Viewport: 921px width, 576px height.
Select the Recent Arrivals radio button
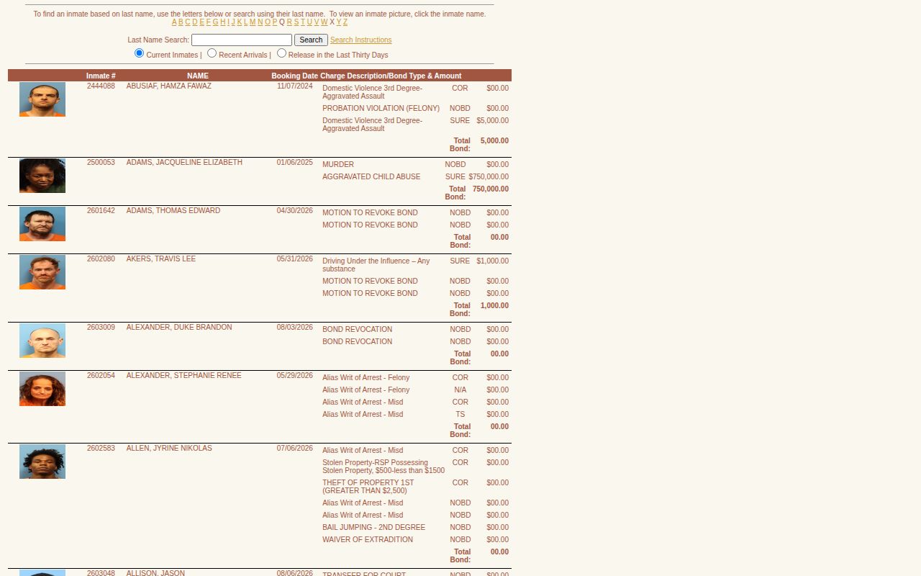[212, 53]
